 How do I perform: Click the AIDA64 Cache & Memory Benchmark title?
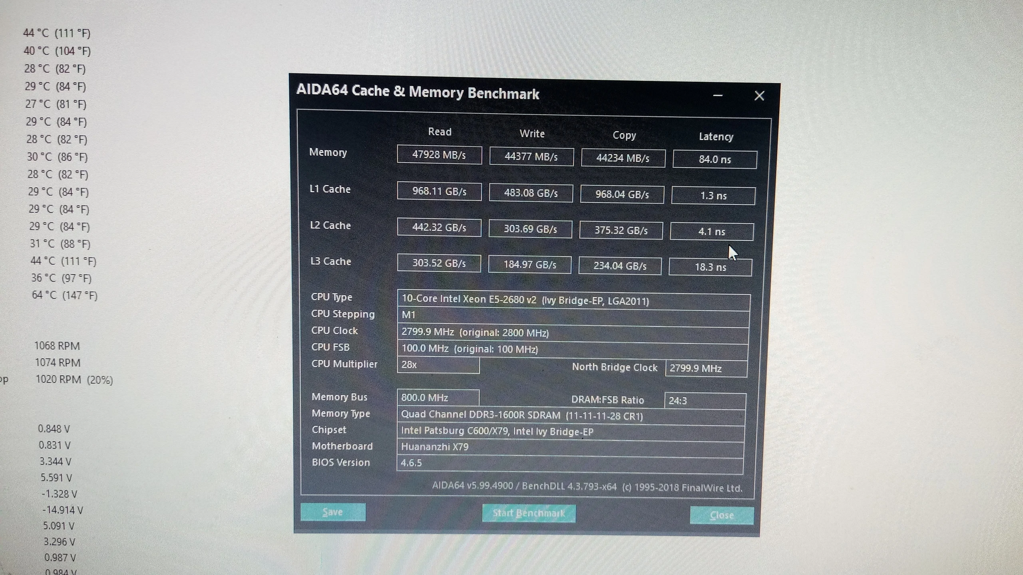point(418,92)
